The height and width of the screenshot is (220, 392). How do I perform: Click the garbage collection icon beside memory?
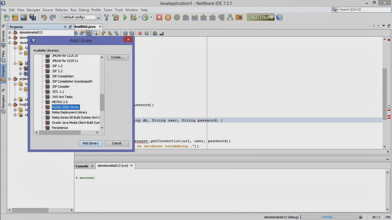(x=280, y=17)
